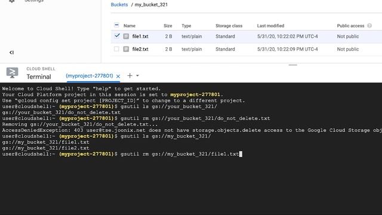The height and width of the screenshot is (215, 382).
Task: Switch to the (myproject-277801) tab
Action: coord(90,76)
